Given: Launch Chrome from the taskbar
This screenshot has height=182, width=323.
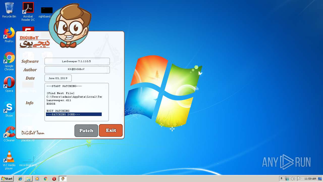Looking at the screenshot, I should tap(46, 179).
